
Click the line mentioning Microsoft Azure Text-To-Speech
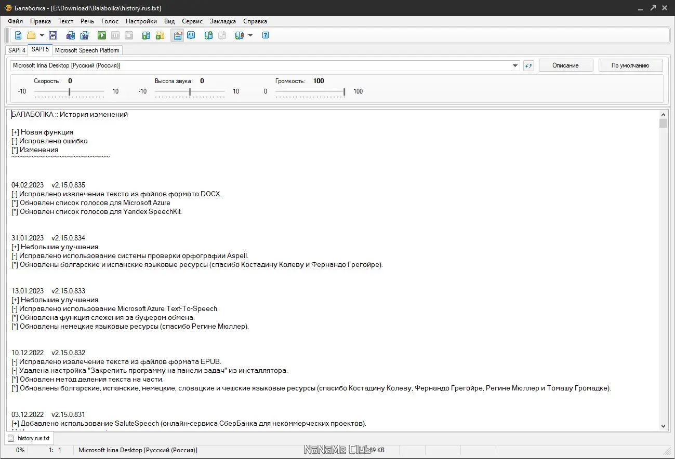pyautogui.click(x=115, y=309)
